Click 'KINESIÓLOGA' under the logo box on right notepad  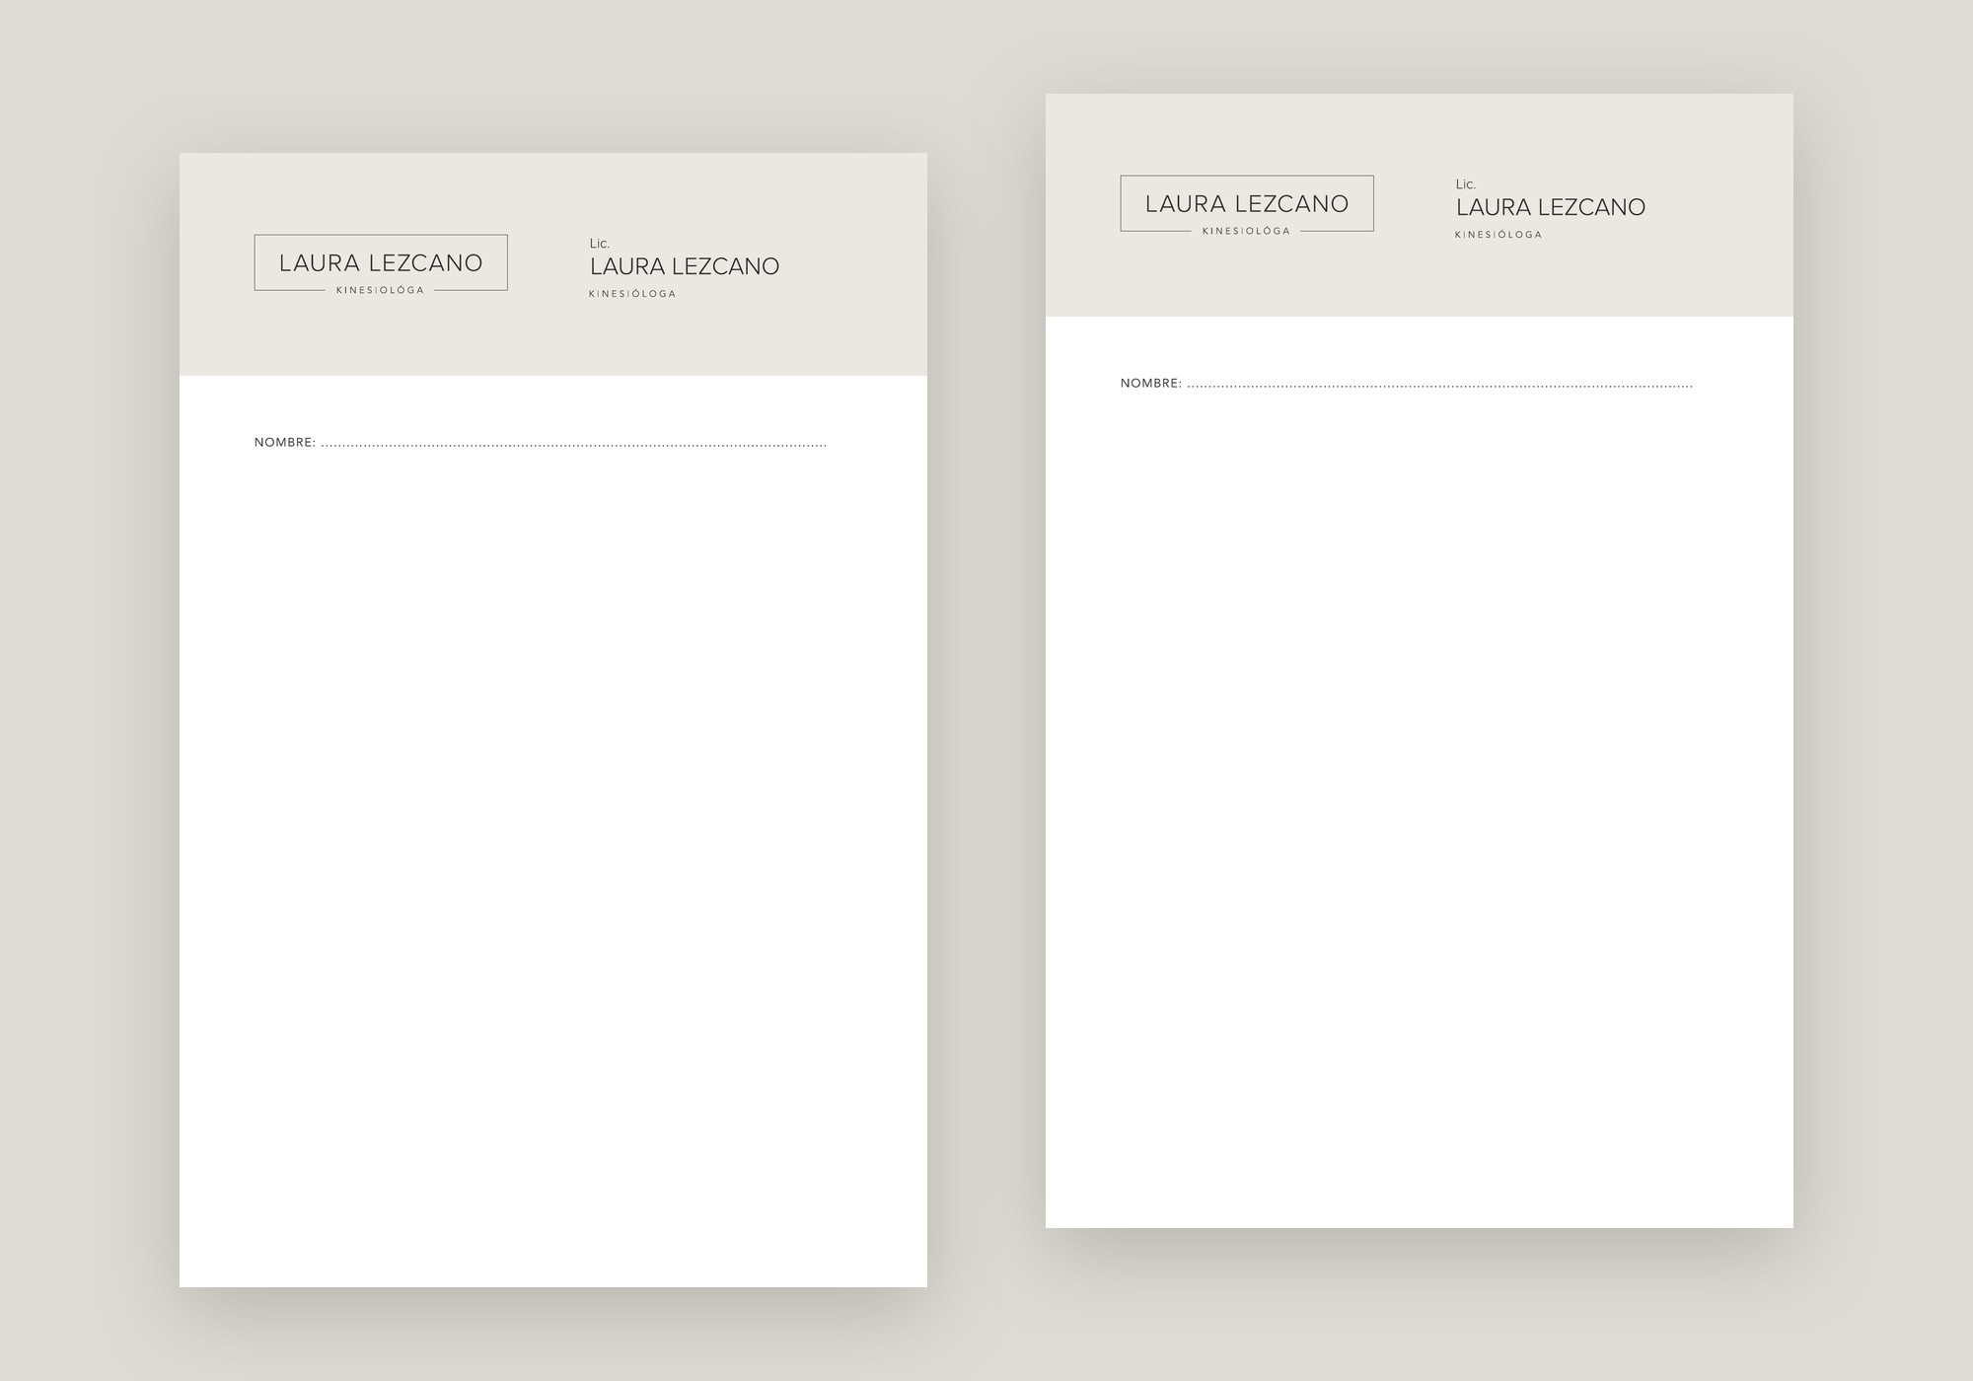1247,231
